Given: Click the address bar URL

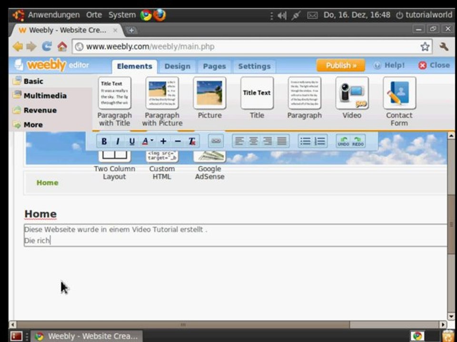Looking at the screenshot, I should click(150, 47).
